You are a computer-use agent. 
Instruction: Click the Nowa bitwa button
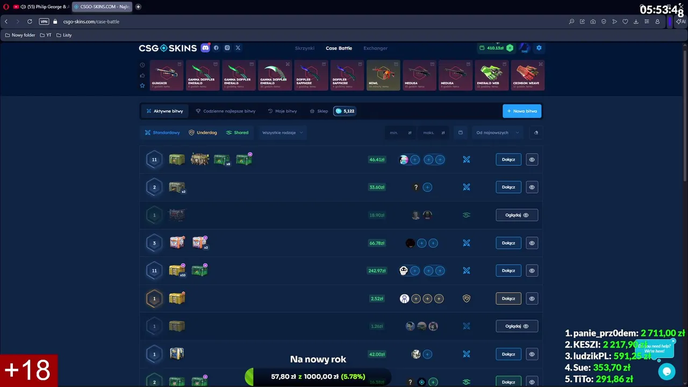coord(522,111)
